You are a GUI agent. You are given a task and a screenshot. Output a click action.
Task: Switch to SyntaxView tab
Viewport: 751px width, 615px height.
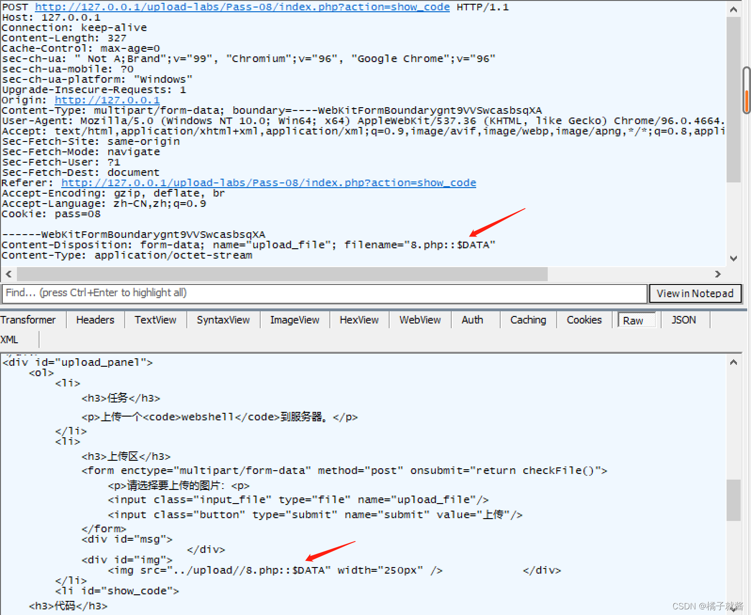[x=223, y=320]
